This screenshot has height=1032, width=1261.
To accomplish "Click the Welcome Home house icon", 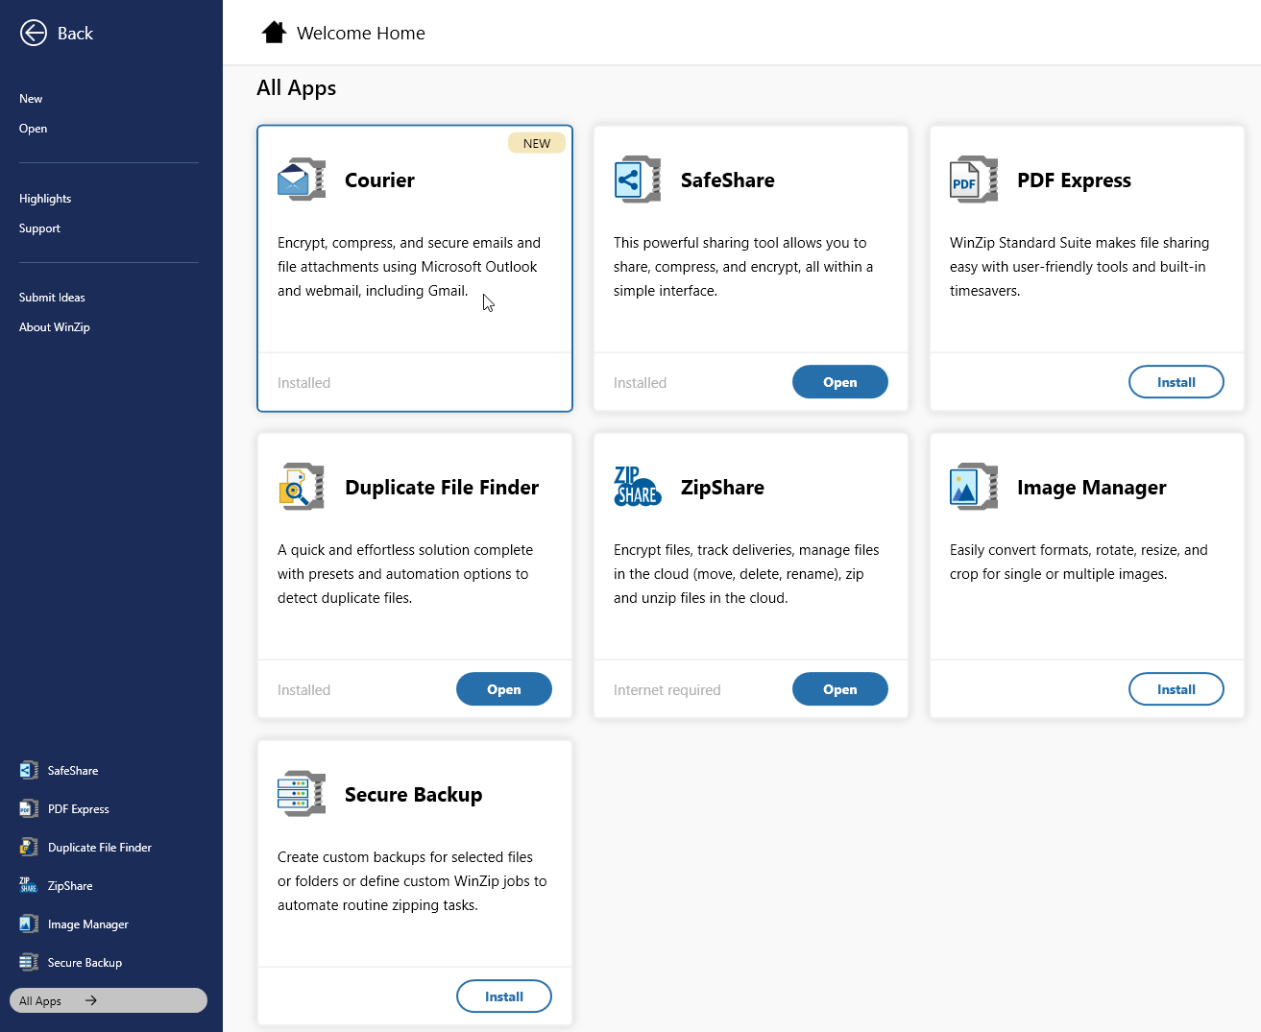I will 274,33.
